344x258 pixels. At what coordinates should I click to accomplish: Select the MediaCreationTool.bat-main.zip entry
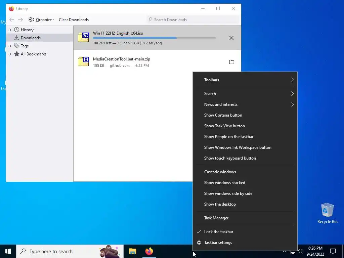tap(157, 62)
